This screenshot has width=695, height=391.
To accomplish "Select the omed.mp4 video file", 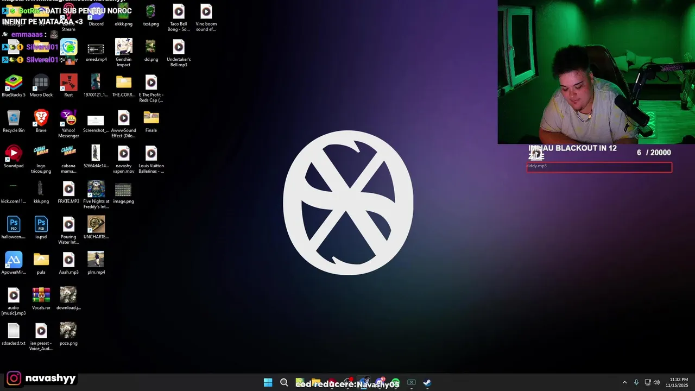I will tap(96, 51).
